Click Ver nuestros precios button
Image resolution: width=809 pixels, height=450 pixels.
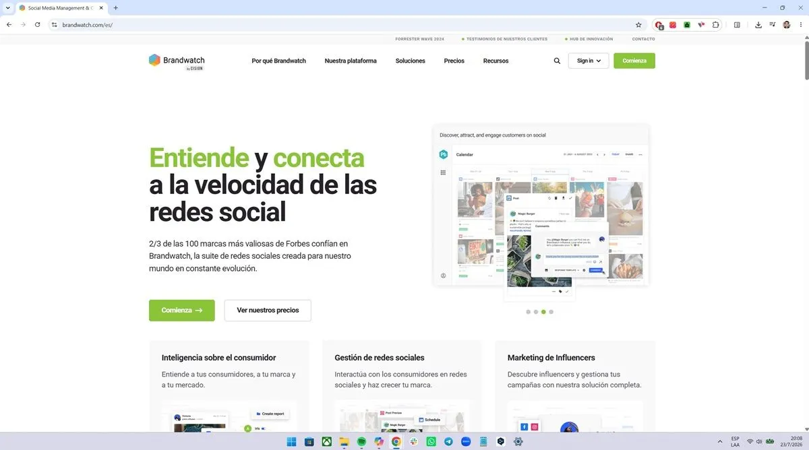click(x=268, y=311)
